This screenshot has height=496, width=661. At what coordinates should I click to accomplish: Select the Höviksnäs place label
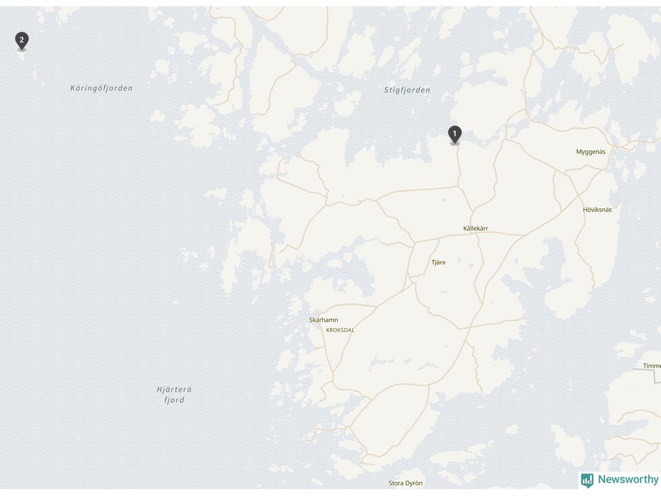pyautogui.click(x=597, y=210)
